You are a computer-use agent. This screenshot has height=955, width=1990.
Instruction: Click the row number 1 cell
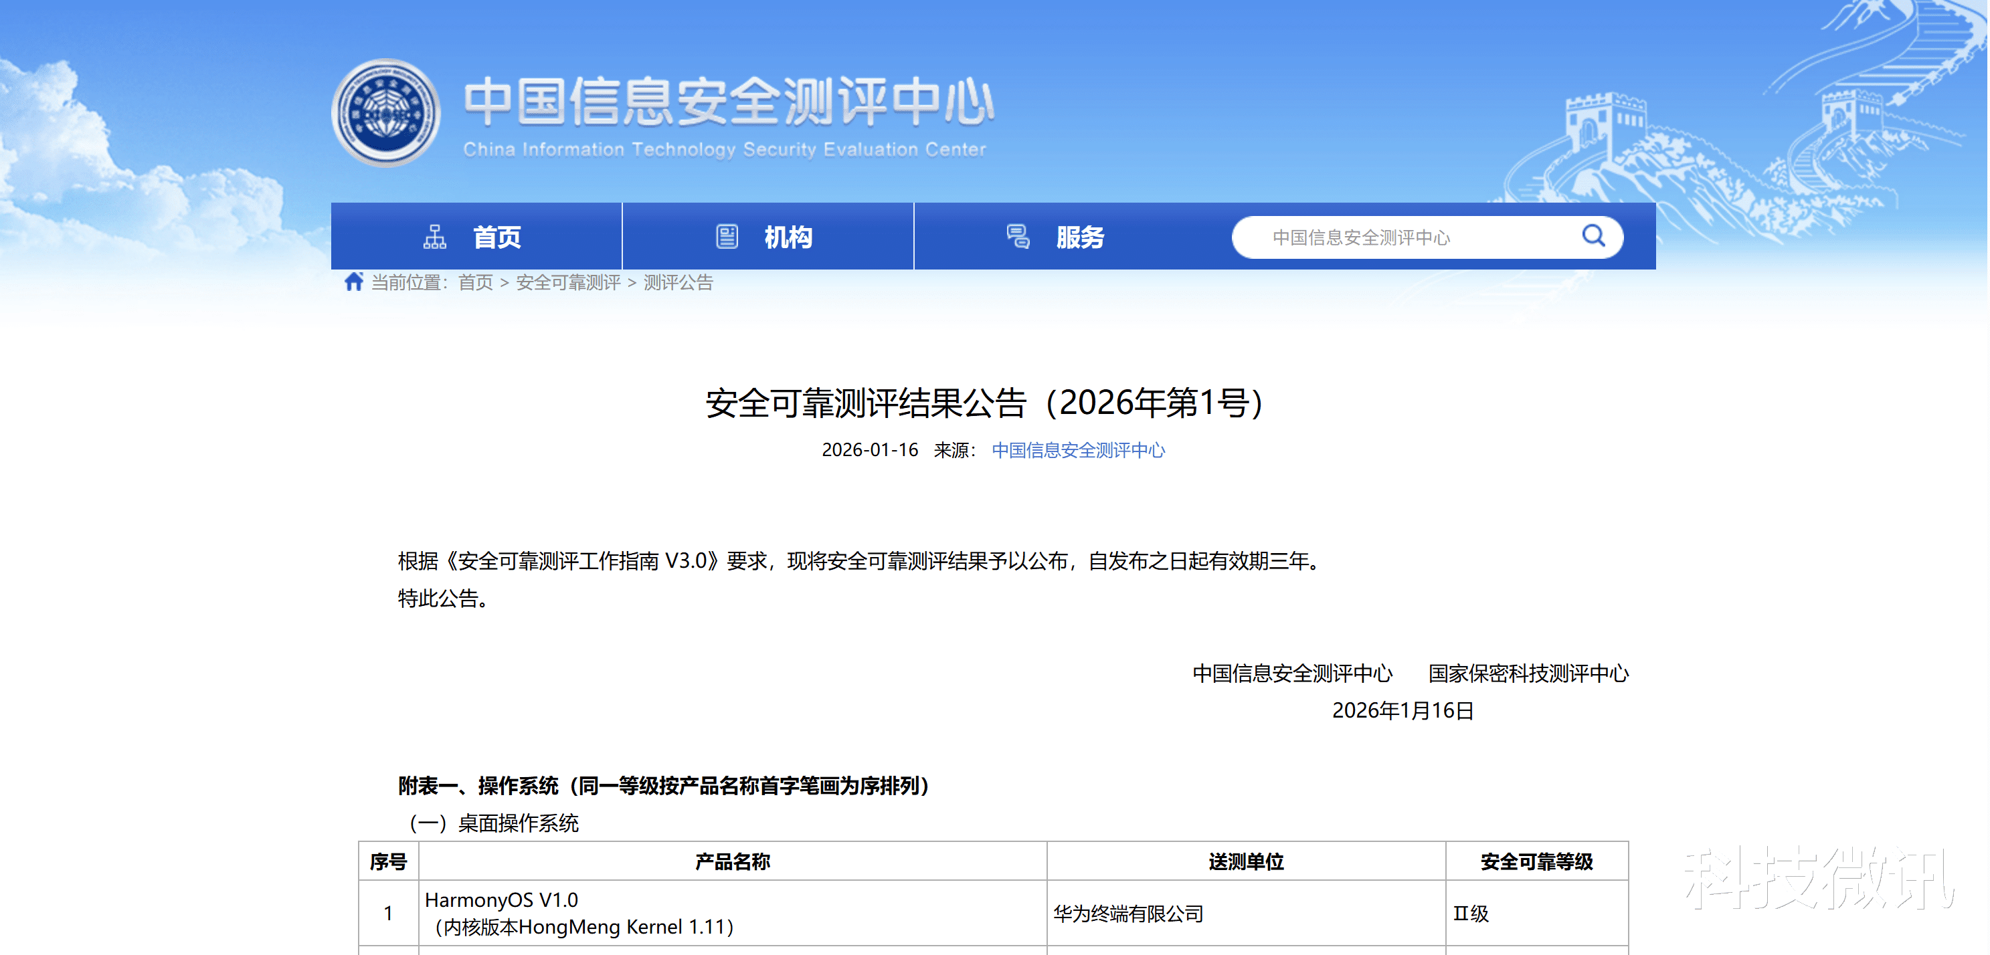pos(389,914)
